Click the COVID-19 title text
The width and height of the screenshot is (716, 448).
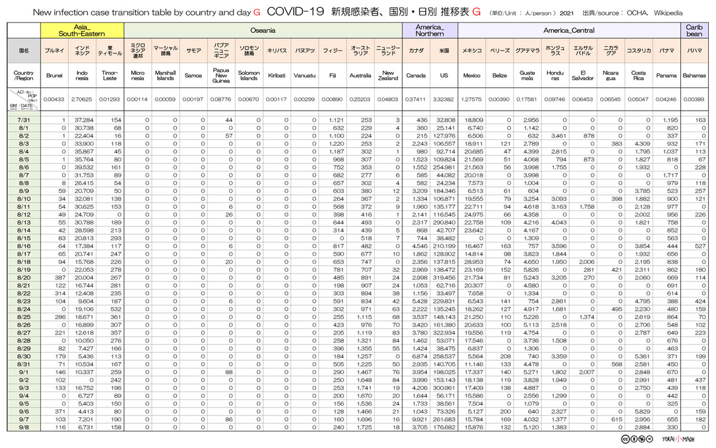click(295, 11)
